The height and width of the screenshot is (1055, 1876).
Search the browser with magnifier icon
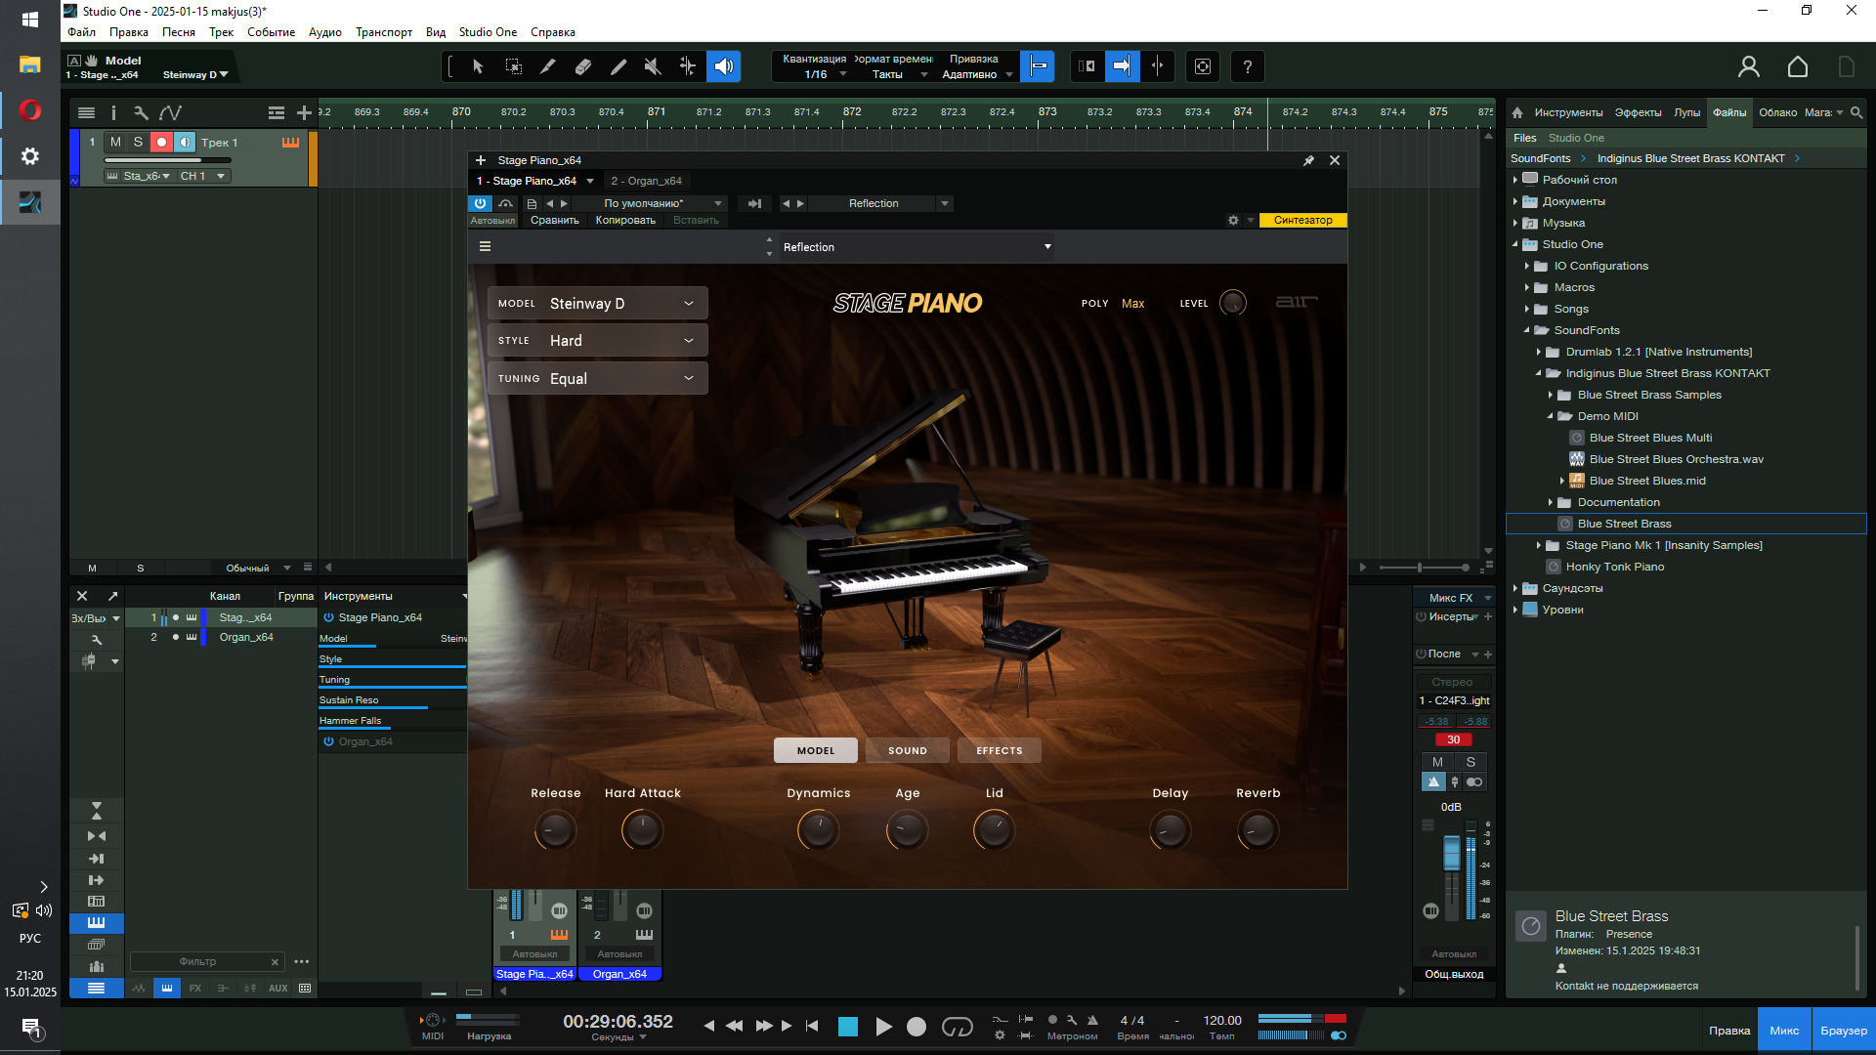(1856, 112)
